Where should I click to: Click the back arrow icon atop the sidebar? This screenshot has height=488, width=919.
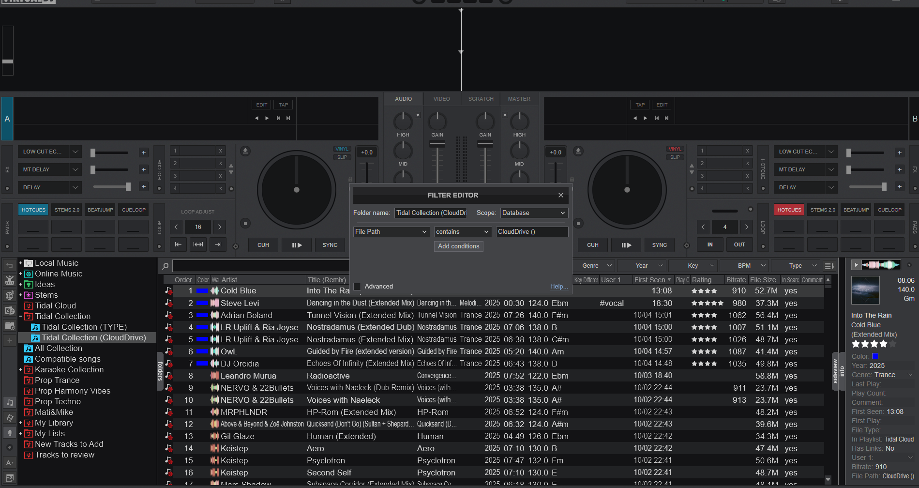coord(10,265)
